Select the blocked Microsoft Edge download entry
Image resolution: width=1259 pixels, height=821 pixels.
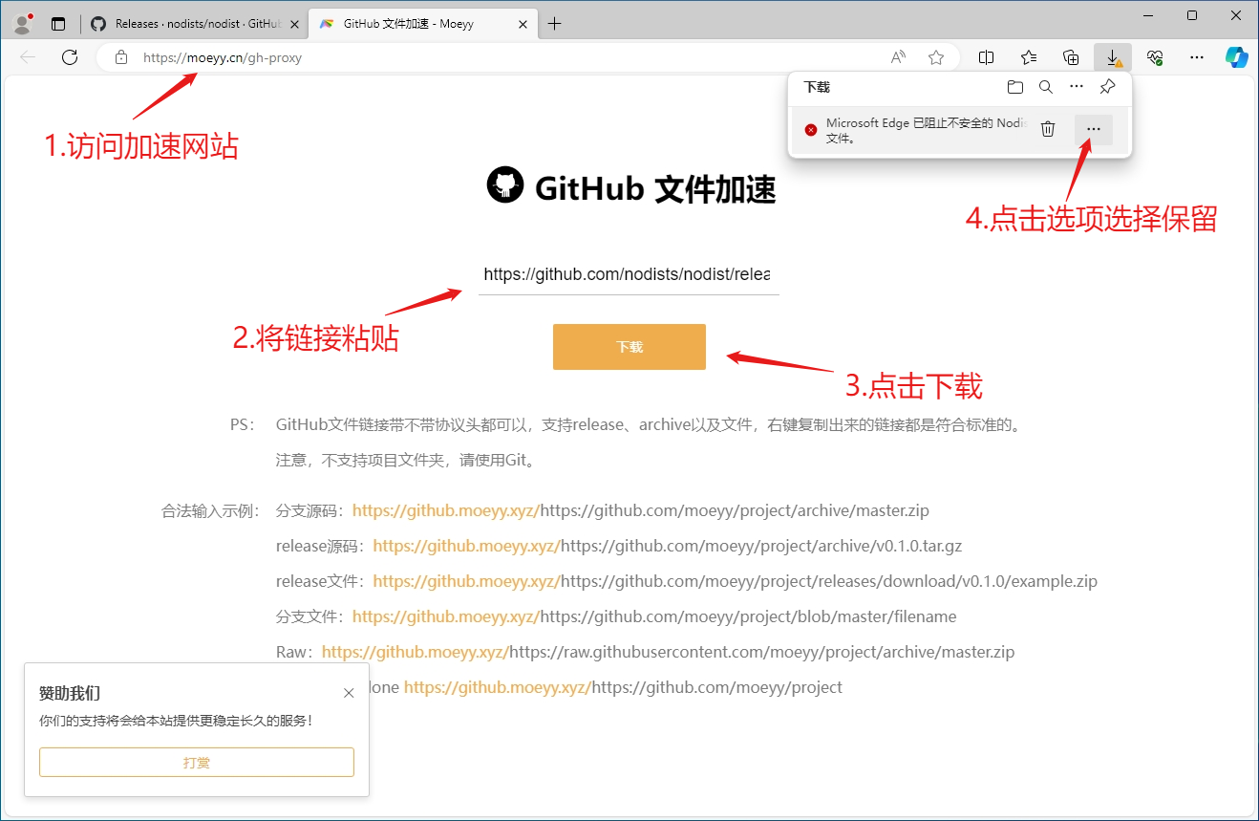959,130
